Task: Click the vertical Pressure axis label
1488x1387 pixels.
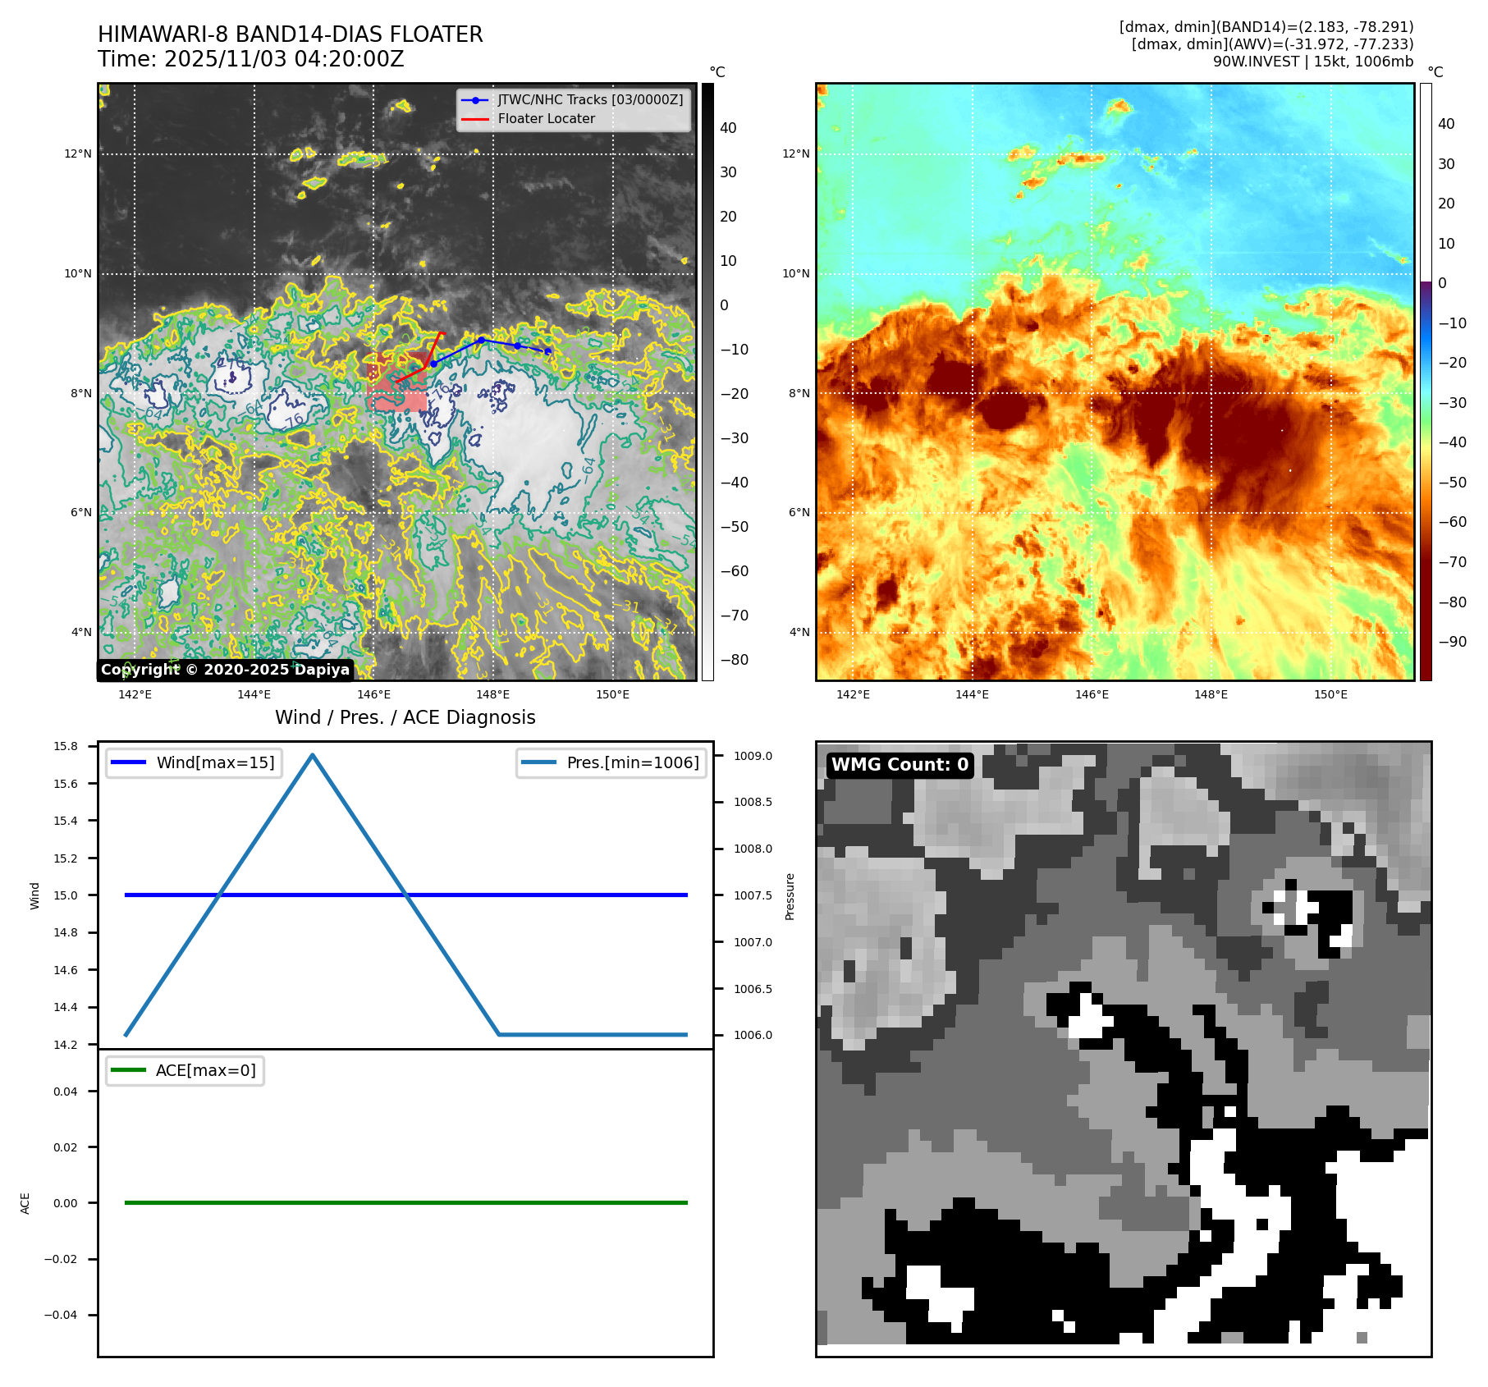Action: click(790, 896)
